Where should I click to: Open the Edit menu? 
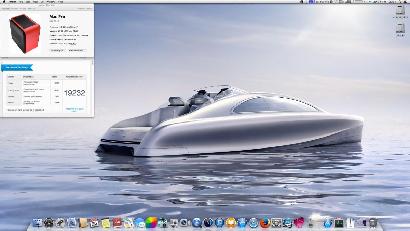tap(28, 2)
